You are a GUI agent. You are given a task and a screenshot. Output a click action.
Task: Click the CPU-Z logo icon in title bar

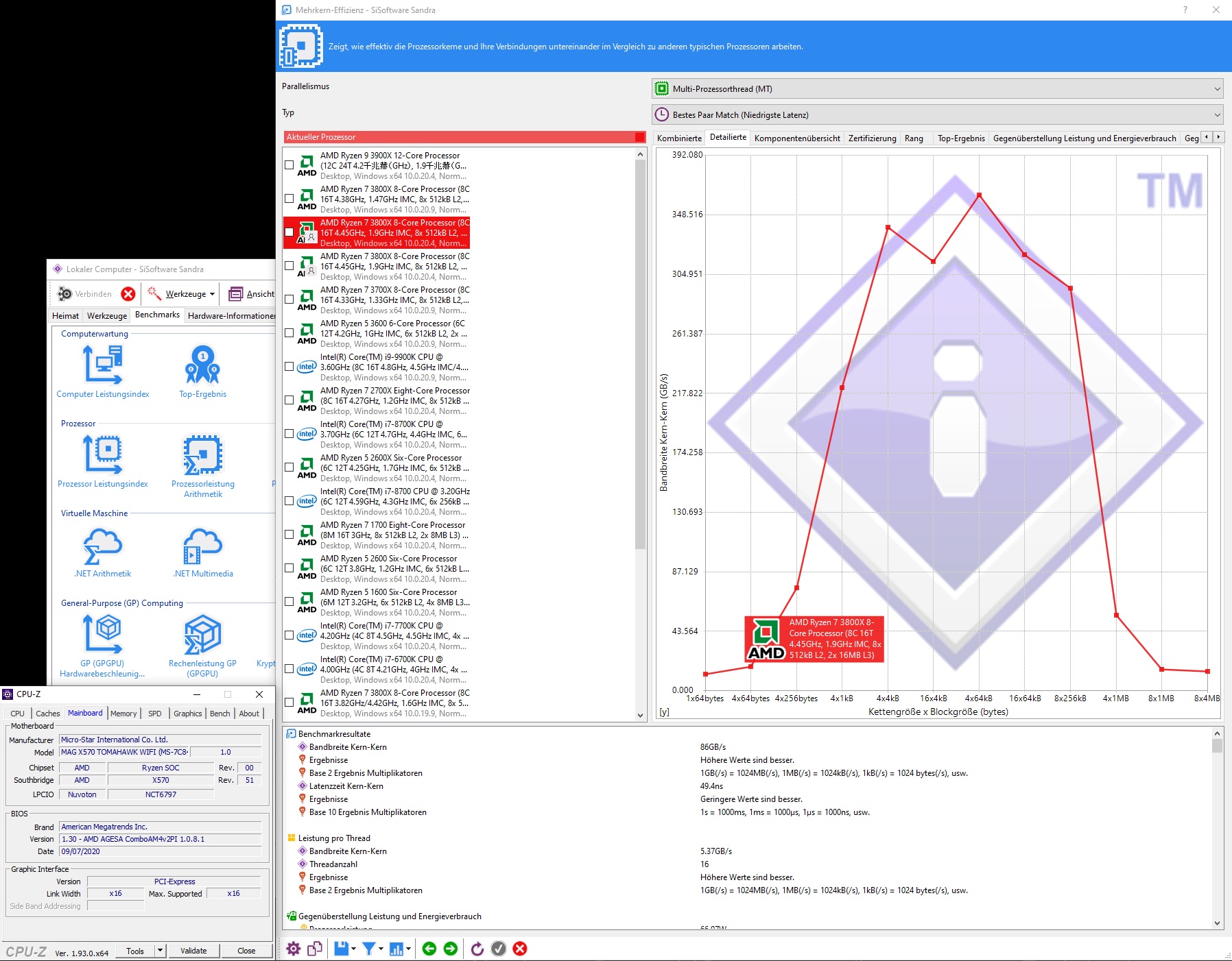pyautogui.click(x=8, y=694)
